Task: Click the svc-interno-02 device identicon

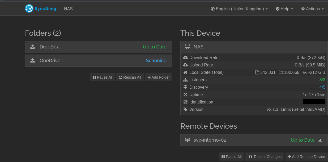Action: pyautogui.click(x=187, y=140)
